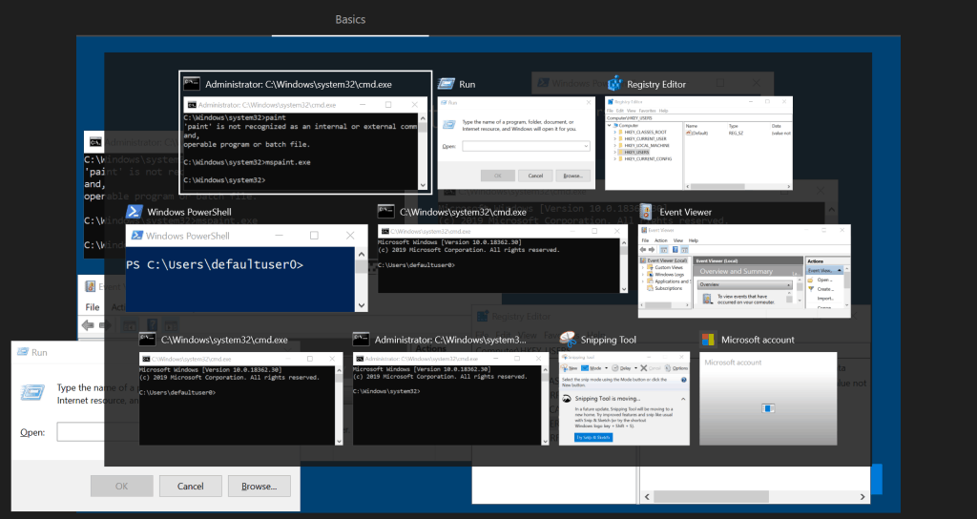Click the Event Viewer icon beside its title
Viewport: 977px width, 519px height.
(x=646, y=212)
